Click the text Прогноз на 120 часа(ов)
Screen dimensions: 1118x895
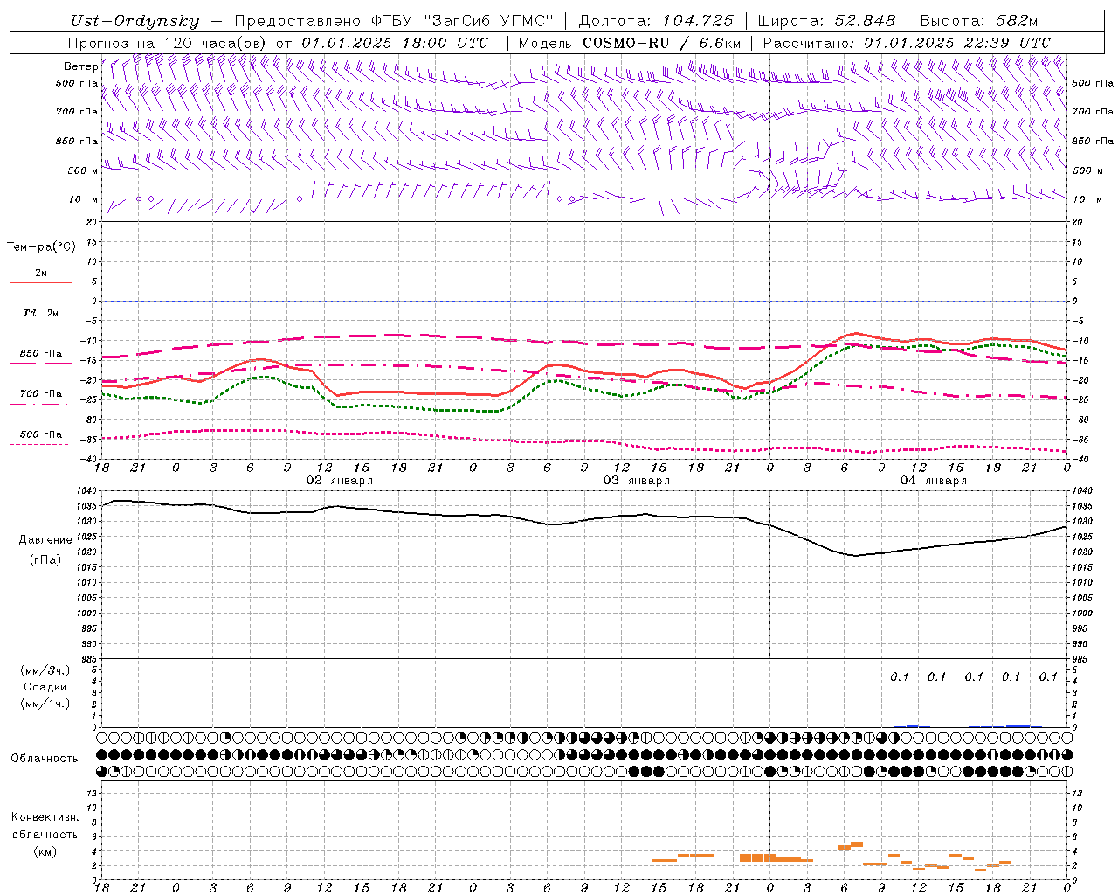(x=168, y=43)
